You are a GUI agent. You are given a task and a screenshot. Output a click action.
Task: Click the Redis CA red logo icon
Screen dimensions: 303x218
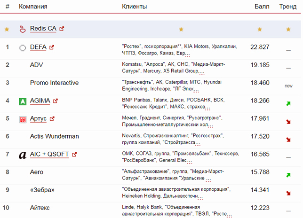pyautogui.click(x=23, y=29)
